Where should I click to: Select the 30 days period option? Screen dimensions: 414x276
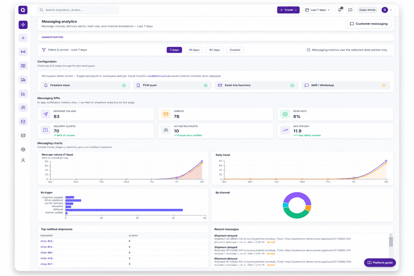point(194,50)
